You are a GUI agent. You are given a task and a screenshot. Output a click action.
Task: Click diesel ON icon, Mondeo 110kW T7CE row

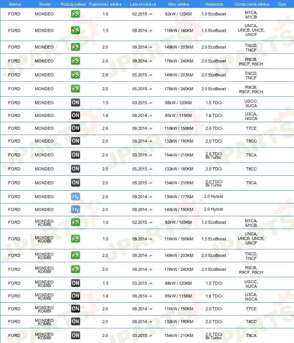pos(76,128)
